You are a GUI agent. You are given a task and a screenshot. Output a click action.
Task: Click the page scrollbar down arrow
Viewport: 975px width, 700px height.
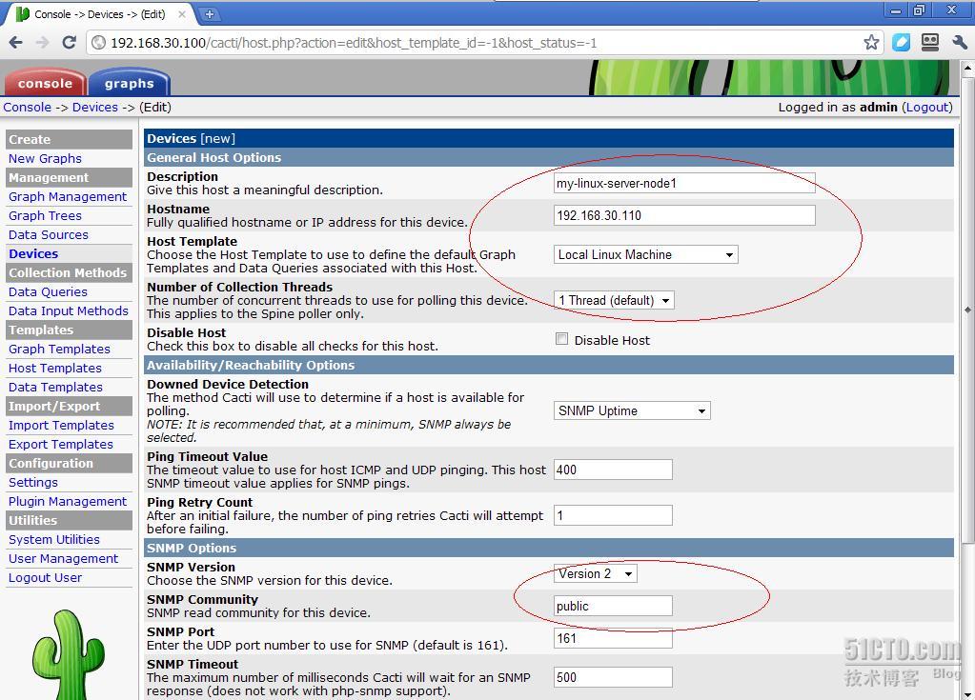pos(967,693)
